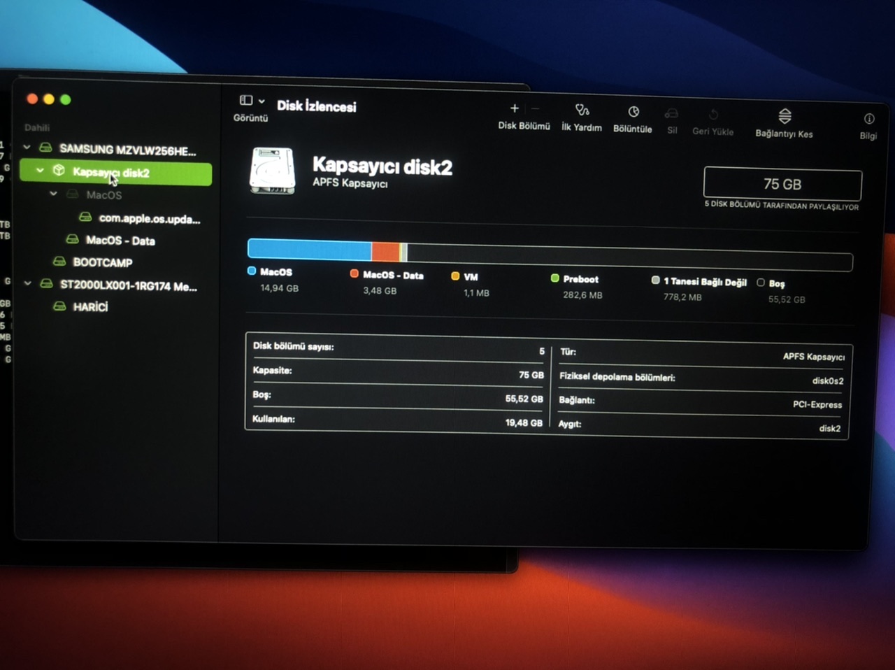The height and width of the screenshot is (670, 895).
Task: Collapse the SAMSUNG MZVLW256HE disk tree
Action: [x=27, y=148]
